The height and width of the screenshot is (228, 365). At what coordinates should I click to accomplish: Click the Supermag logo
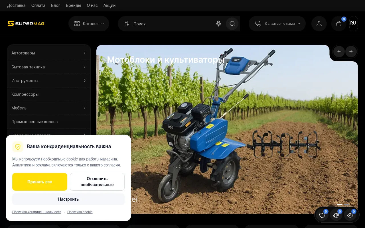click(26, 23)
